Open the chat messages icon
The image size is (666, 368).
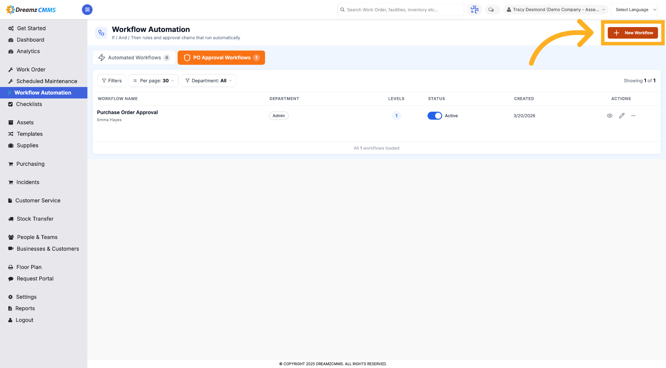491,10
